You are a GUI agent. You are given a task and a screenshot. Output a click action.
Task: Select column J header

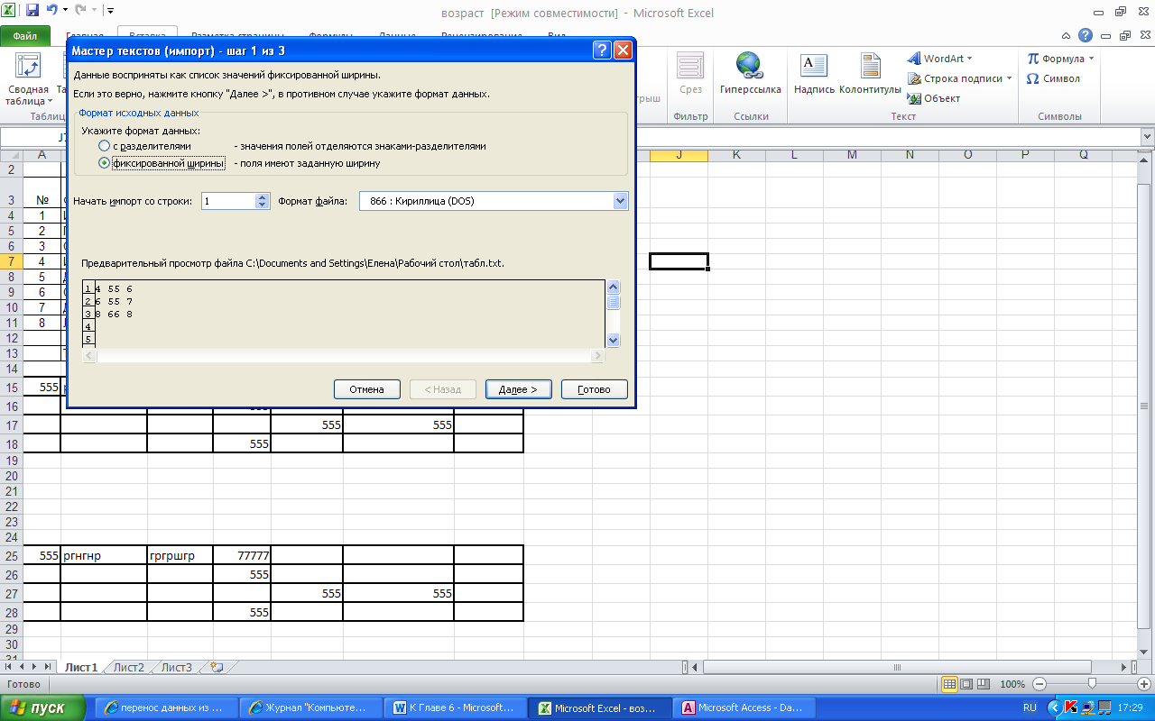click(x=679, y=154)
